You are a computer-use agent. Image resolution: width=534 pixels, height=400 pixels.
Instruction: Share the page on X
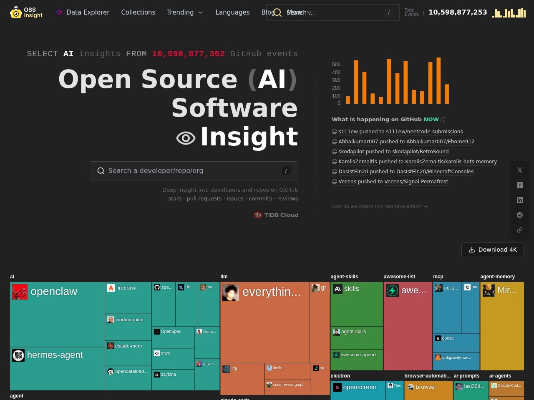(x=520, y=170)
